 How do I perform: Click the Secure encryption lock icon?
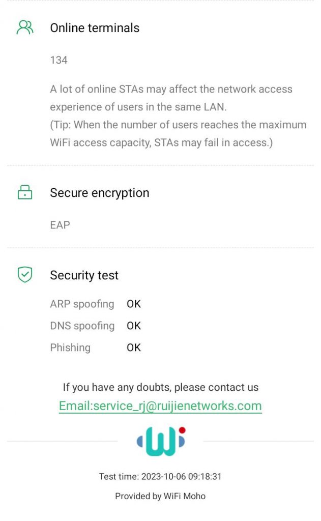click(x=25, y=193)
